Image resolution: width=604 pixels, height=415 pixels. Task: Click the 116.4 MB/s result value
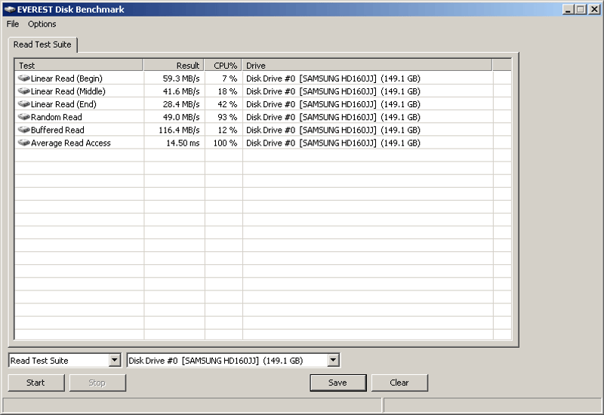179,130
